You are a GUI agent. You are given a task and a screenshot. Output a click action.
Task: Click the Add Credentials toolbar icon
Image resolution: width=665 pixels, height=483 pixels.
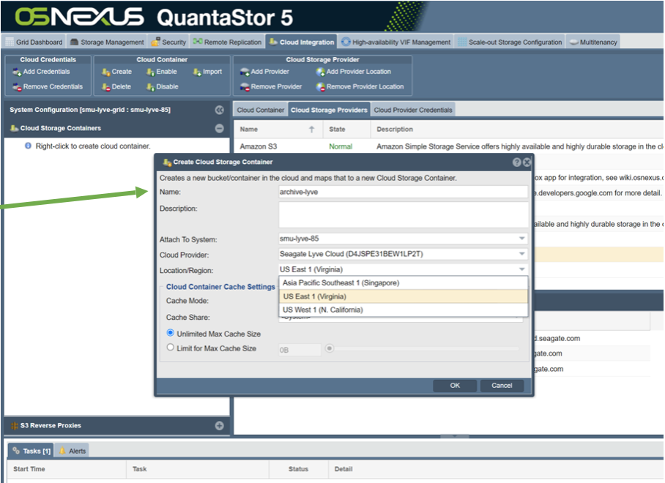point(18,72)
